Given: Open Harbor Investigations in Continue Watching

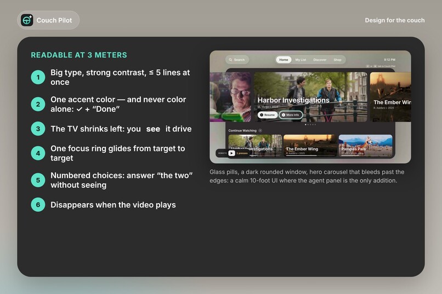Looking at the screenshot, I should coord(255,146).
